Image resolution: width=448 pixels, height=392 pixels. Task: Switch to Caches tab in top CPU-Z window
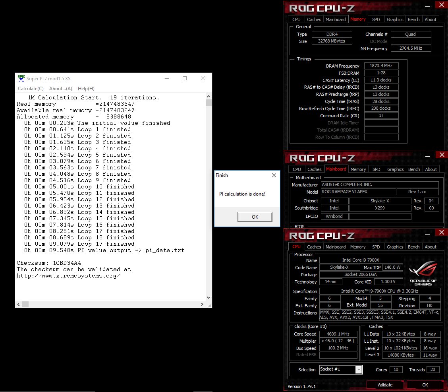314,19
